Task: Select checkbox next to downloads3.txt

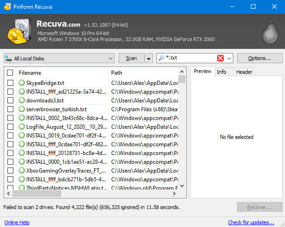Action: (10, 100)
